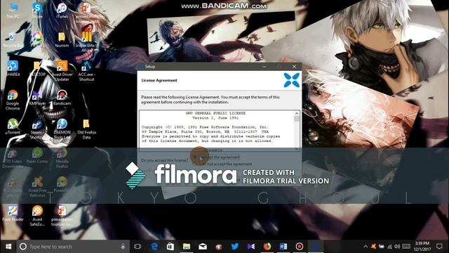Launch DAEMON Tools Lite shortcut
This screenshot has height=253, width=449.
(62, 129)
